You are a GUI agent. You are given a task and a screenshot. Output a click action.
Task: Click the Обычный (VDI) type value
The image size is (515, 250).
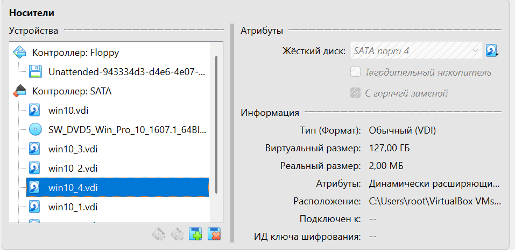(403, 130)
